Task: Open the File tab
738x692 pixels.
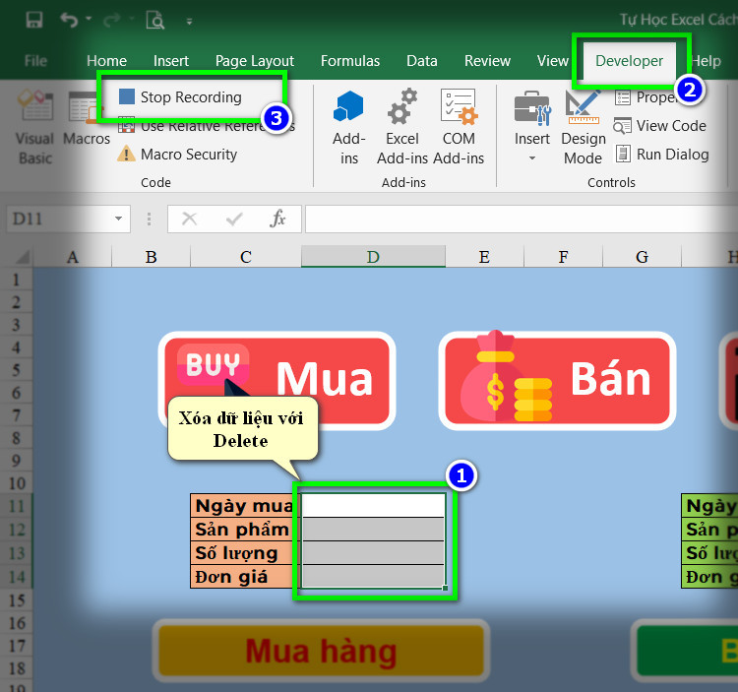Action: click(35, 61)
